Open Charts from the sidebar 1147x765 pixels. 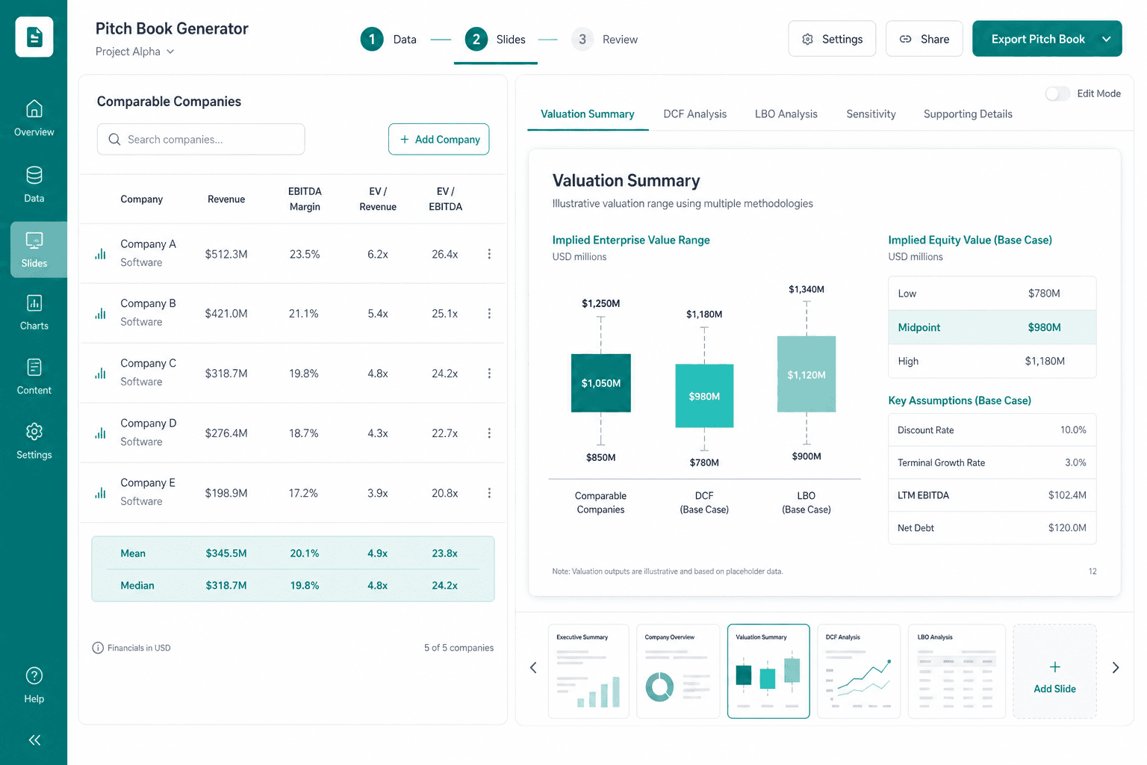pos(34,312)
